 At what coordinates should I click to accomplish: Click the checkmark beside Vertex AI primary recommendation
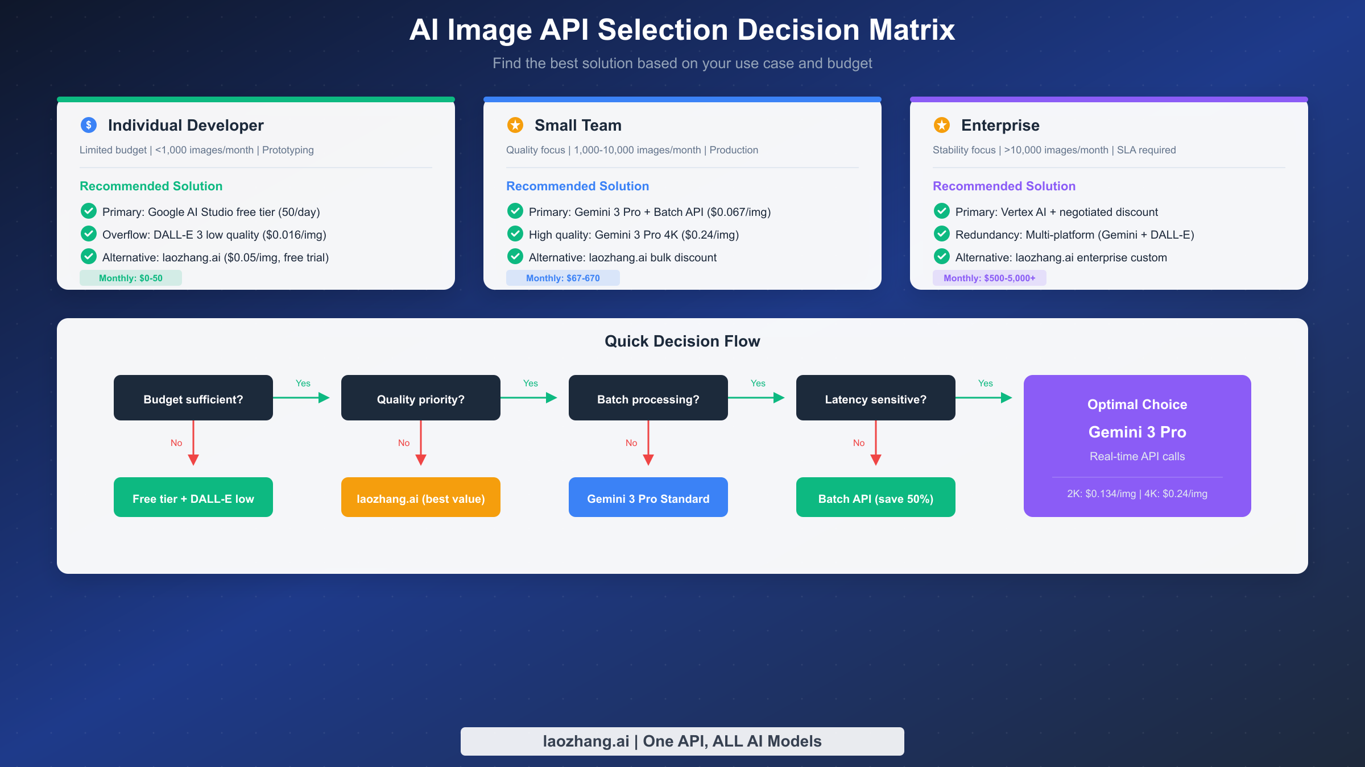coord(941,211)
